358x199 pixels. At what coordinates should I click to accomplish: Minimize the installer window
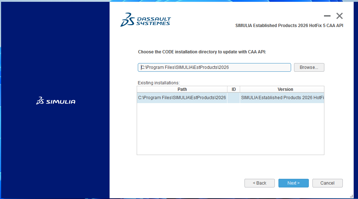(327, 16)
